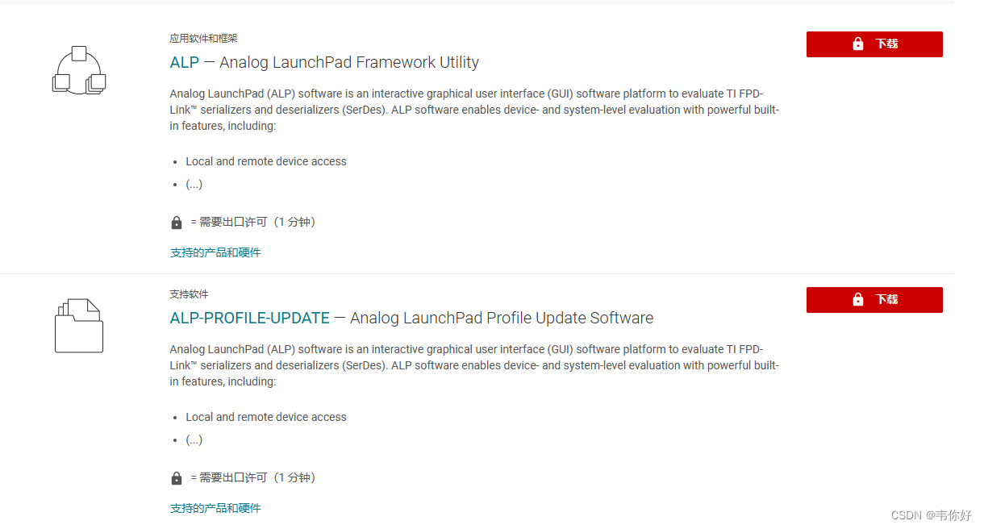Click the lock icon on the second 下载 button

(857, 299)
